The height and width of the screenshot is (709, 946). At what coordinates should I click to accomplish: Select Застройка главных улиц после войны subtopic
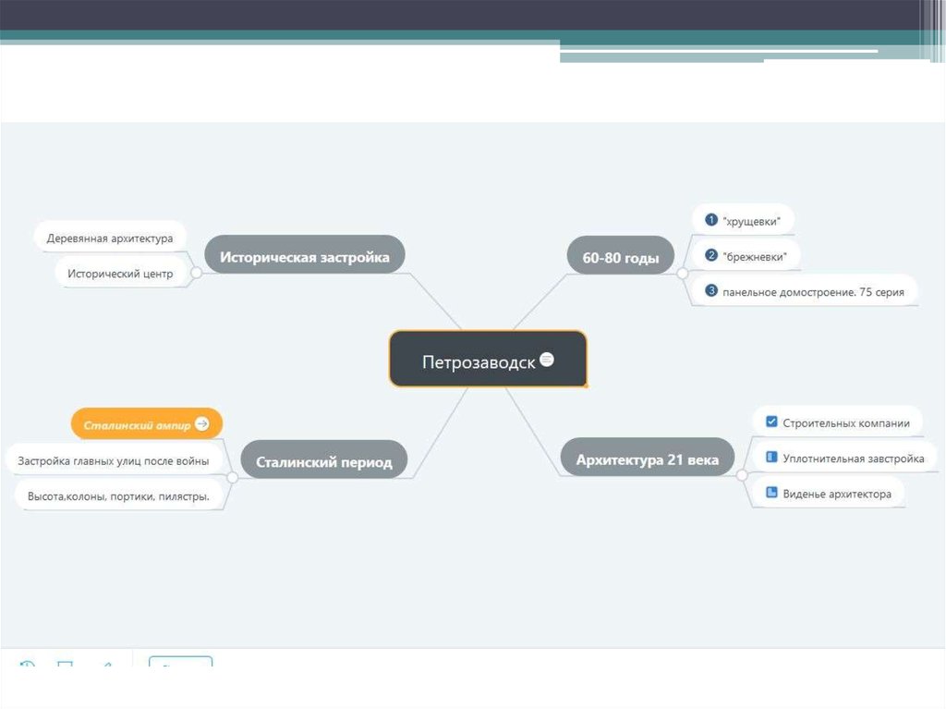[113, 460]
